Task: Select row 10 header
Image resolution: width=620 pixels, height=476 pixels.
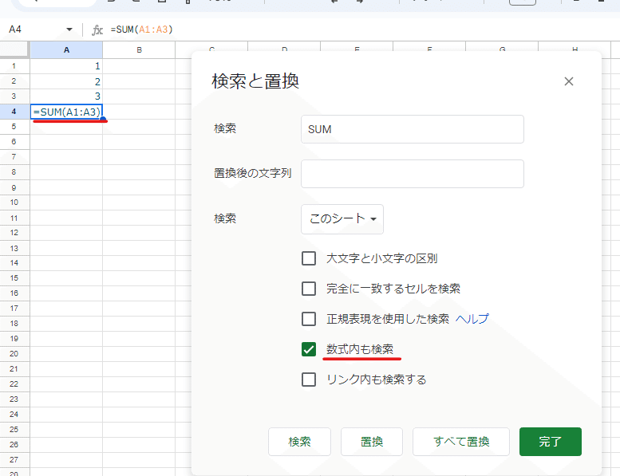Action: tap(14, 203)
